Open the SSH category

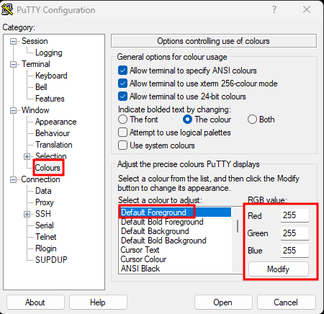(43, 214)
